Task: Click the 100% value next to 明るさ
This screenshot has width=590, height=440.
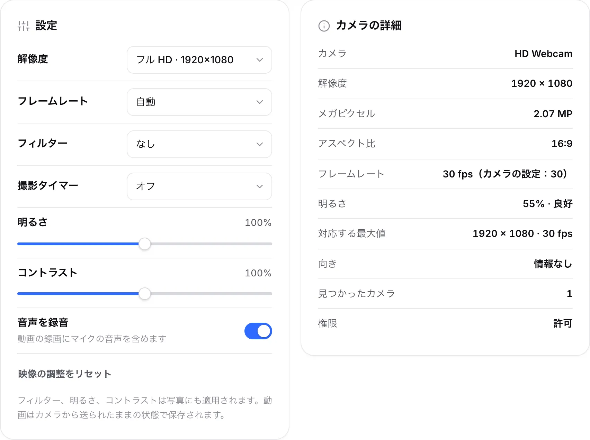Action: pos(258,222)
